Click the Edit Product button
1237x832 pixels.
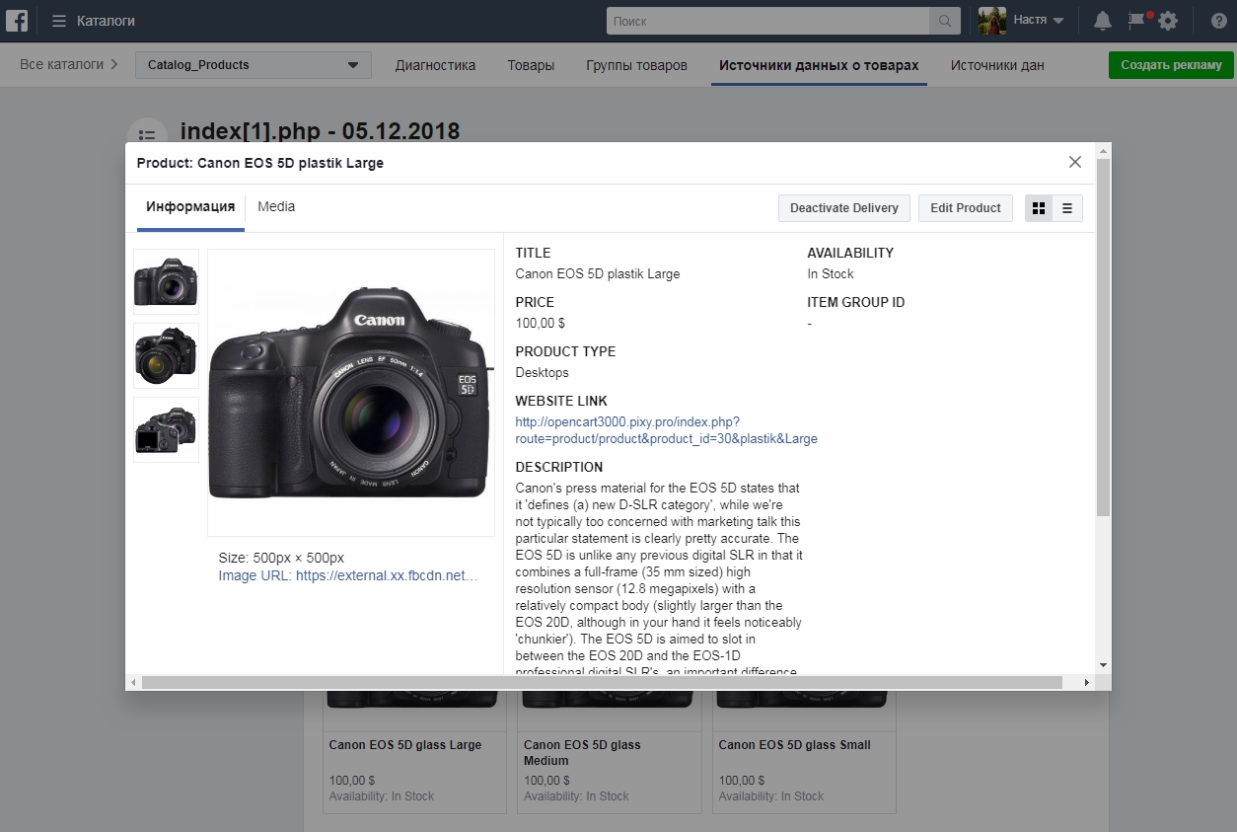point(965,208)
